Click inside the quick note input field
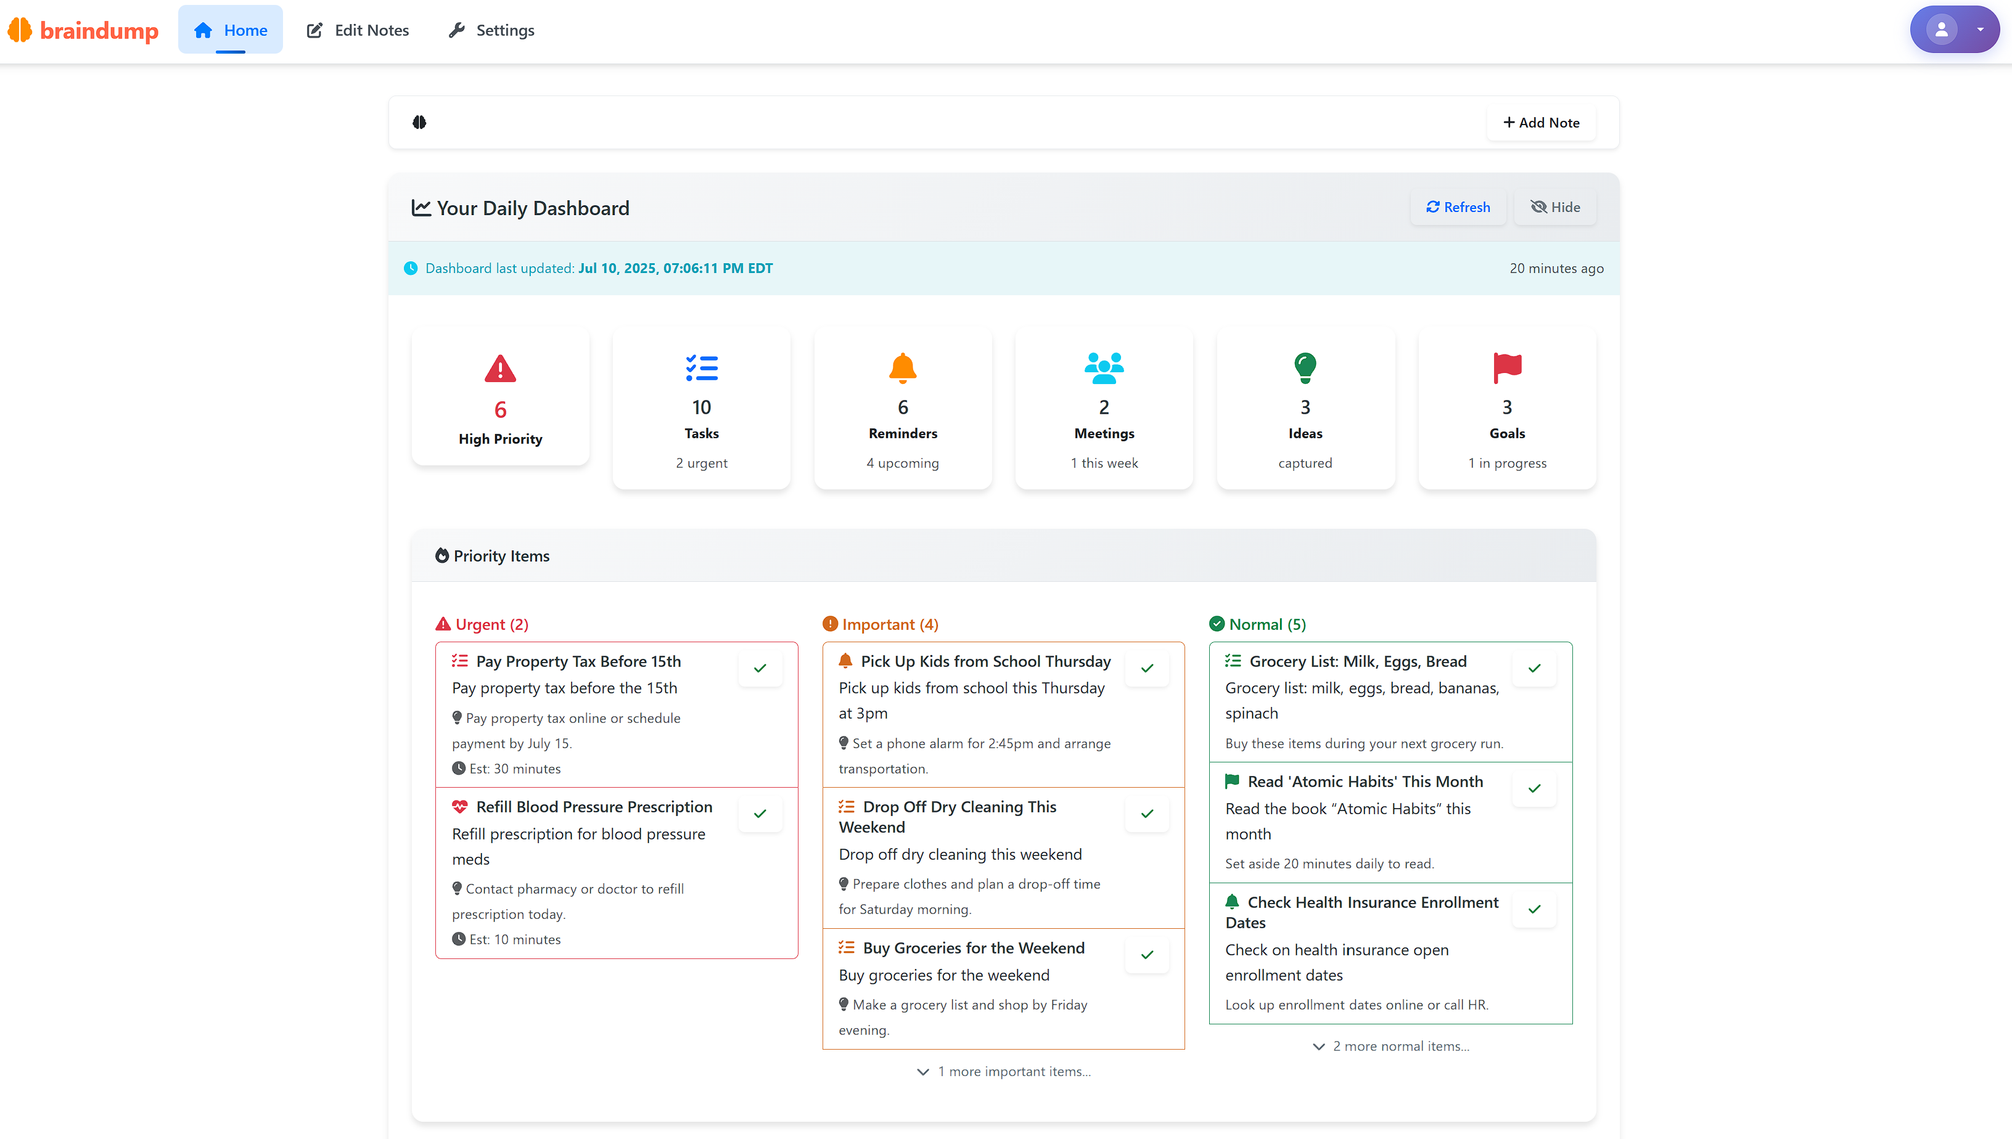Image resolution: width=2012 pixels, height=1139 pixels. coord(939,122)
